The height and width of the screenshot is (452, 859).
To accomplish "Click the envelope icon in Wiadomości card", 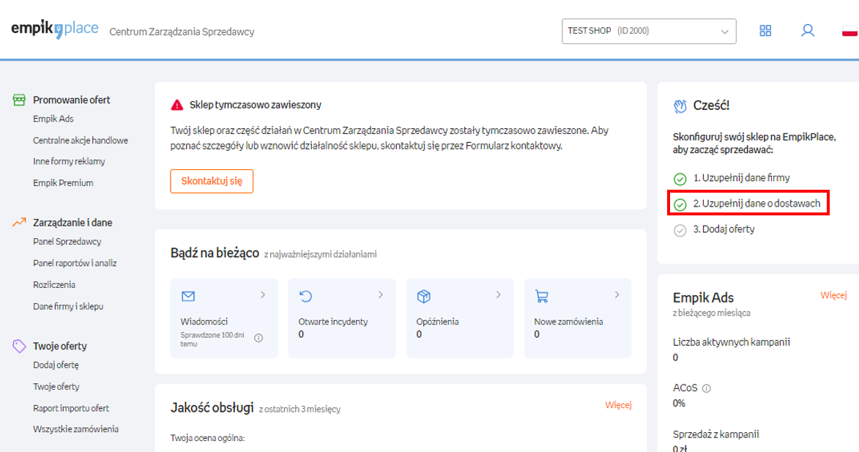I will pos(188,296).
